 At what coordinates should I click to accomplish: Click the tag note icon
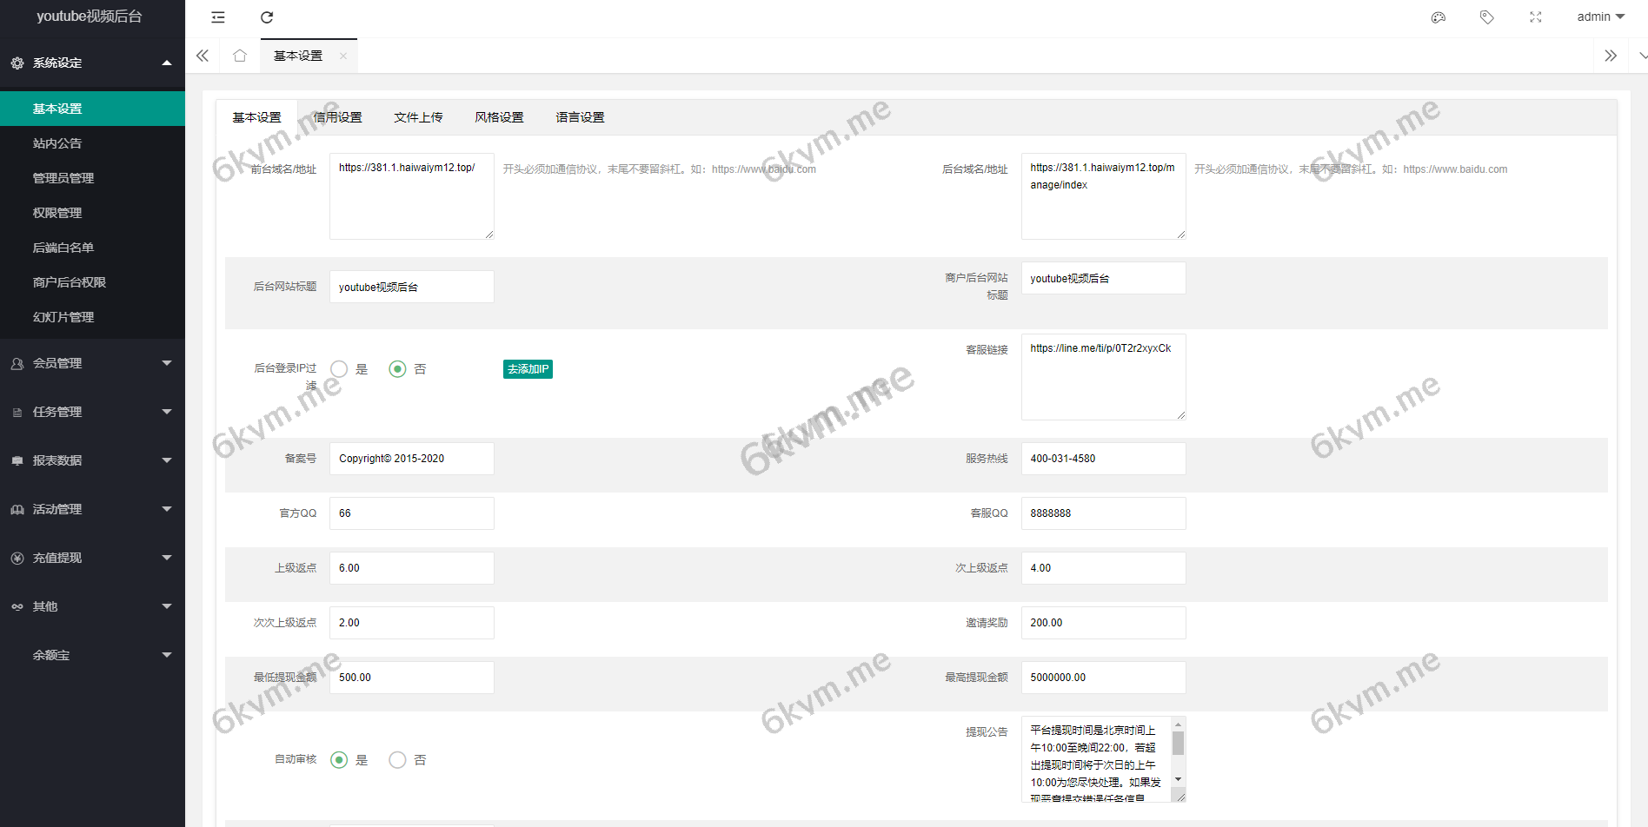click(x=1487, y=17)
